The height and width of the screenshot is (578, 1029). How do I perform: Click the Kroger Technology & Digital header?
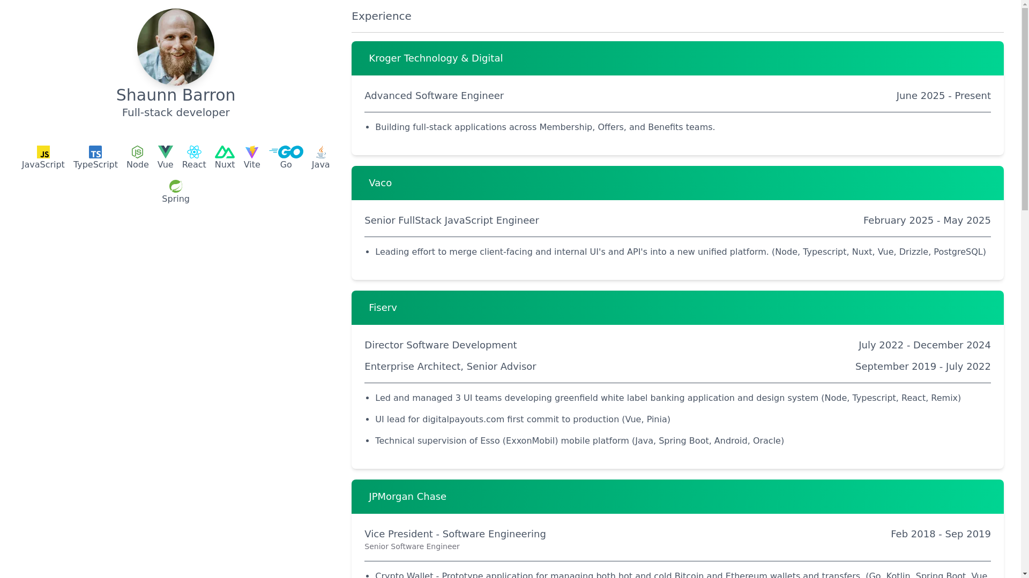(677, 58)
